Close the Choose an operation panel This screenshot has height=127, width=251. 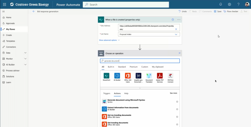click(x=179, y=53)
